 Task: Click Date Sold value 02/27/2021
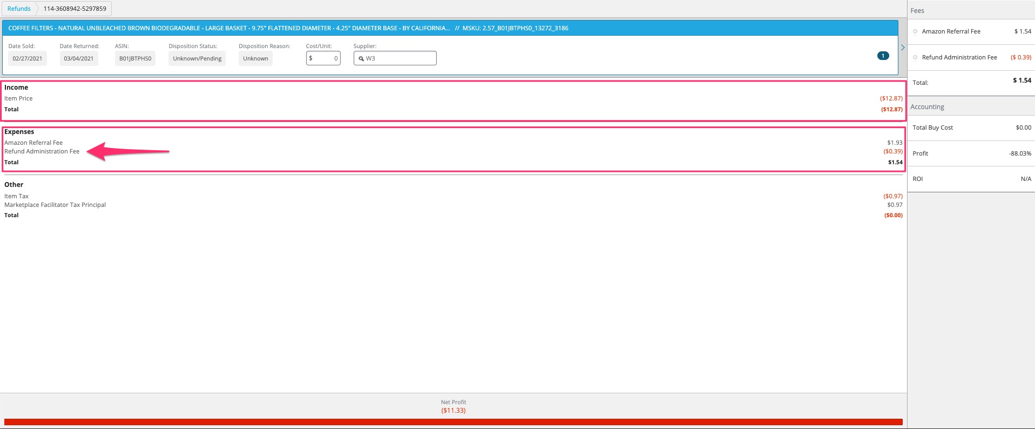click(28, 58)
